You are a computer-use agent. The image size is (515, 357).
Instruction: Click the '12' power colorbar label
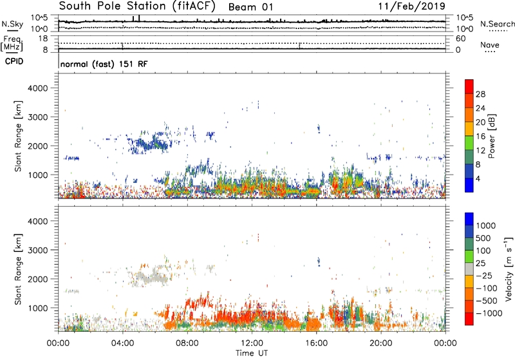point(480,151)
